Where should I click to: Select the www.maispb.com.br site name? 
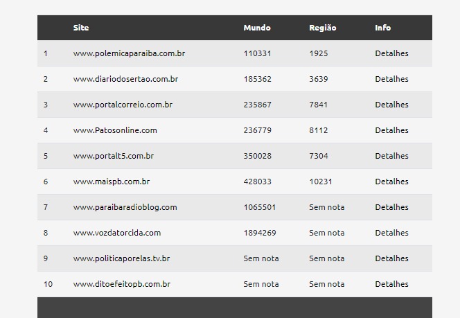(x=112, y=182)
